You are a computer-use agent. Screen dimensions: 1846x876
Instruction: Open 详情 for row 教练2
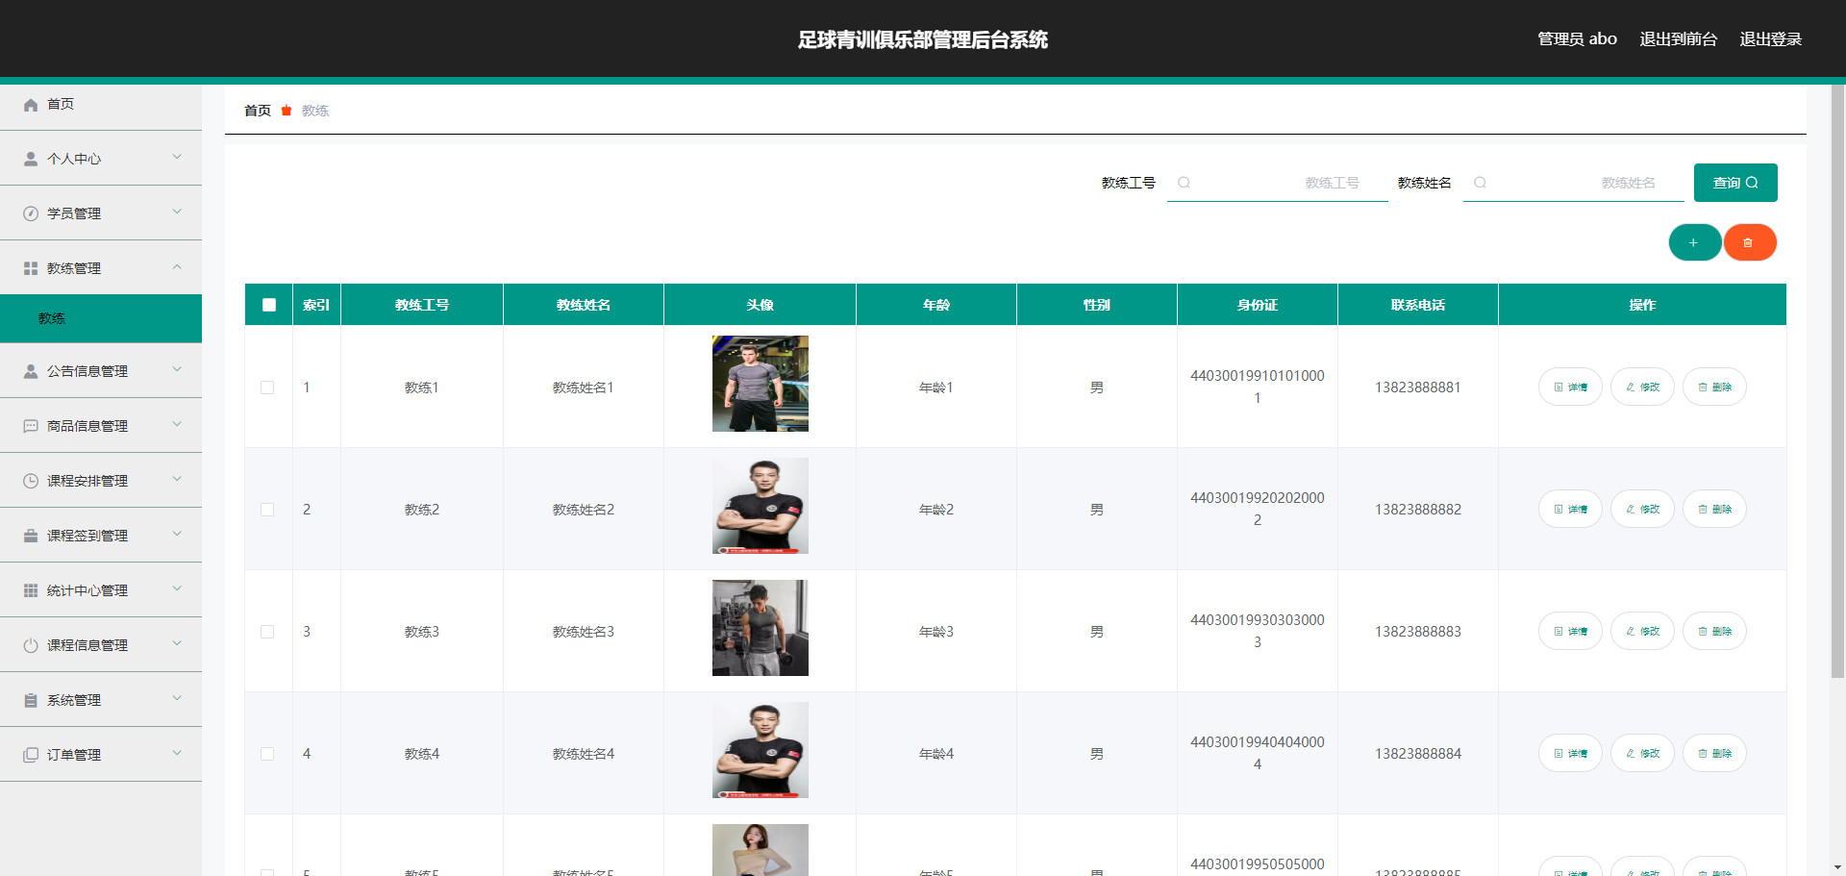[1570, 509]
